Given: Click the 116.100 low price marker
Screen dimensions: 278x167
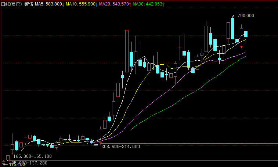Looking at the screenshot, I should (x=17, y=165).
